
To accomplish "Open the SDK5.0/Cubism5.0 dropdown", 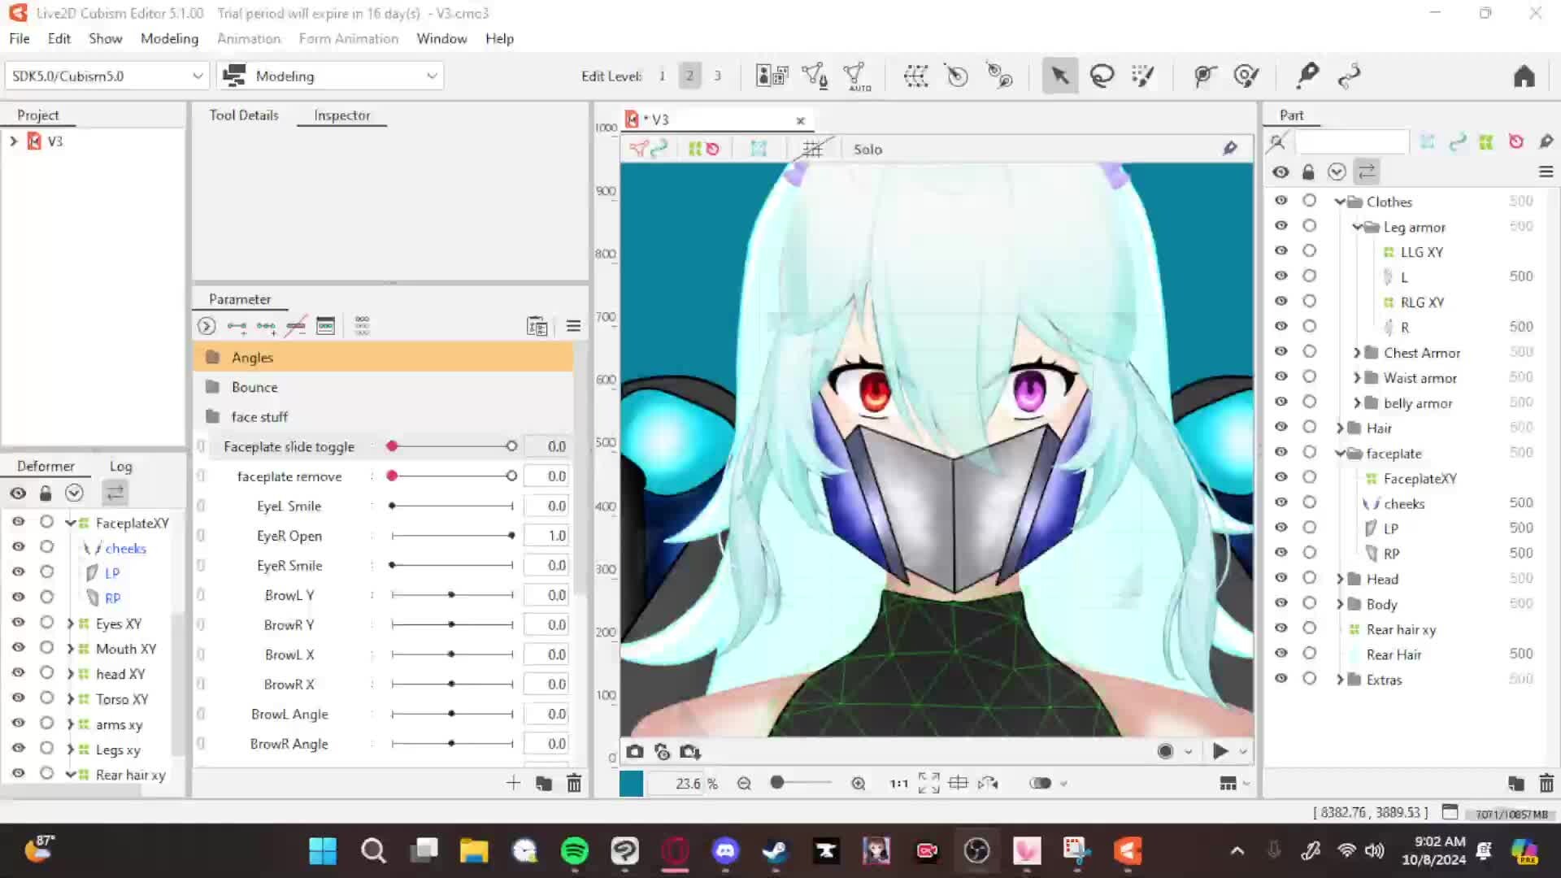I will coord(198,75).
